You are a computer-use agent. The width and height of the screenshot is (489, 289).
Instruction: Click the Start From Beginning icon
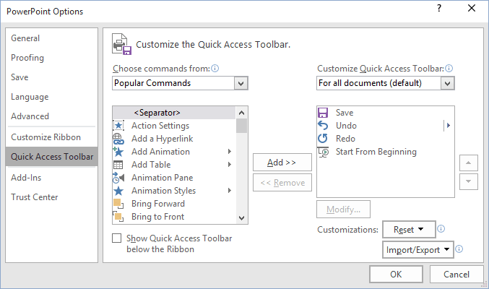tap(323, 152)
